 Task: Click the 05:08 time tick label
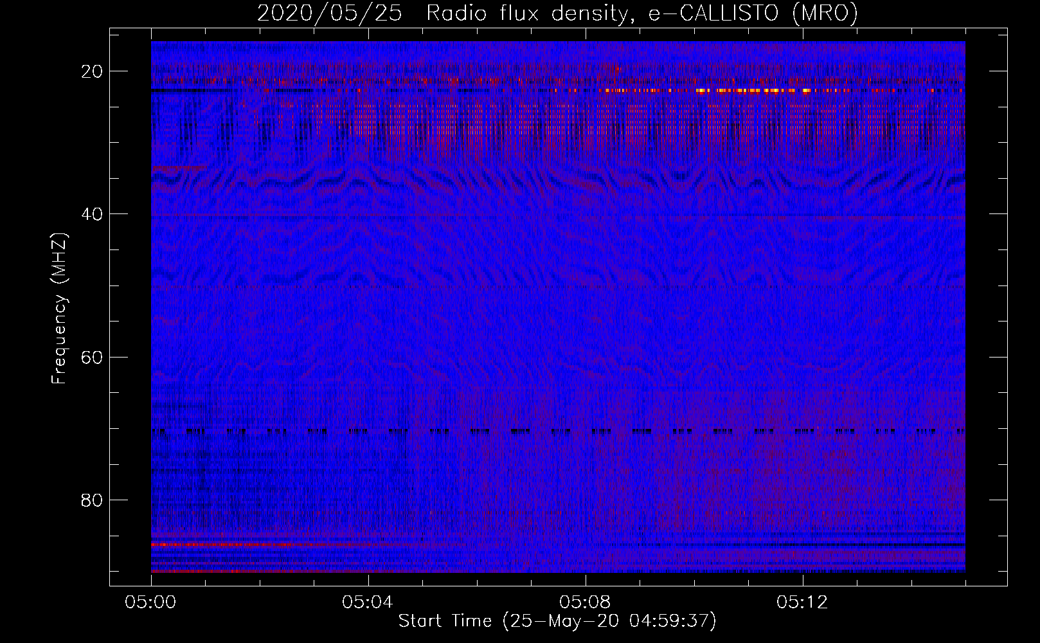pos(585,602)
